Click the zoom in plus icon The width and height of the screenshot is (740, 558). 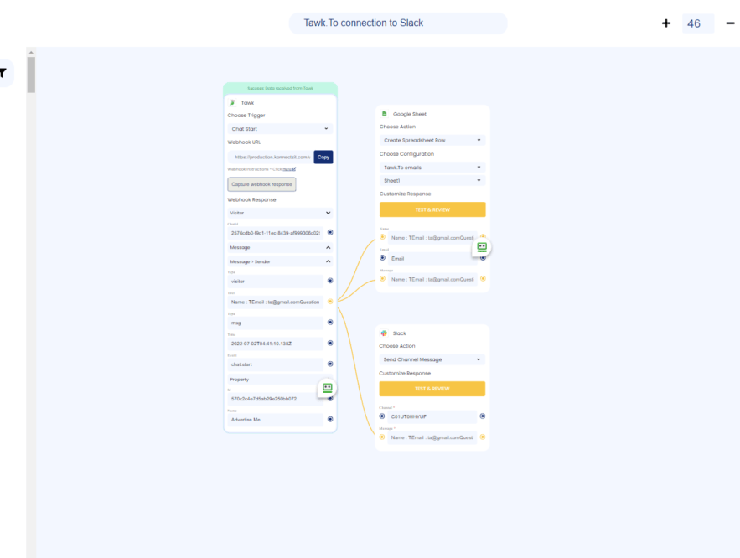pos(666,23)
